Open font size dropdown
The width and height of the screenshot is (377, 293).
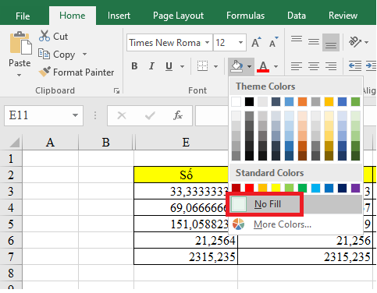(240, 42)
